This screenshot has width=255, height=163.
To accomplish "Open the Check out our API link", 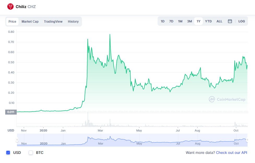I will pyautogui.click(x=232, y=153).
